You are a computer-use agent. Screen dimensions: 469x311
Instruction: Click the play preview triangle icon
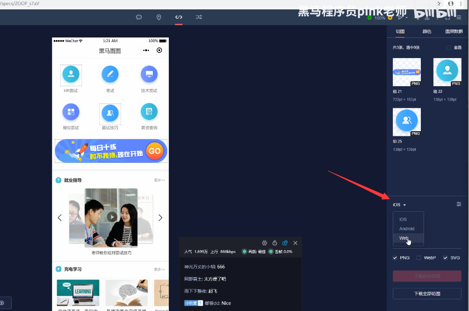[x=400, y=17]
